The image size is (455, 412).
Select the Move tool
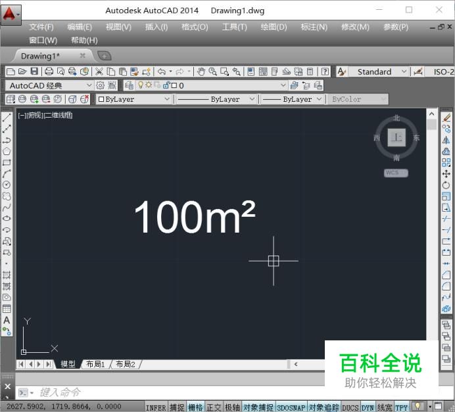pyautogui.click(x=446, y=173)
